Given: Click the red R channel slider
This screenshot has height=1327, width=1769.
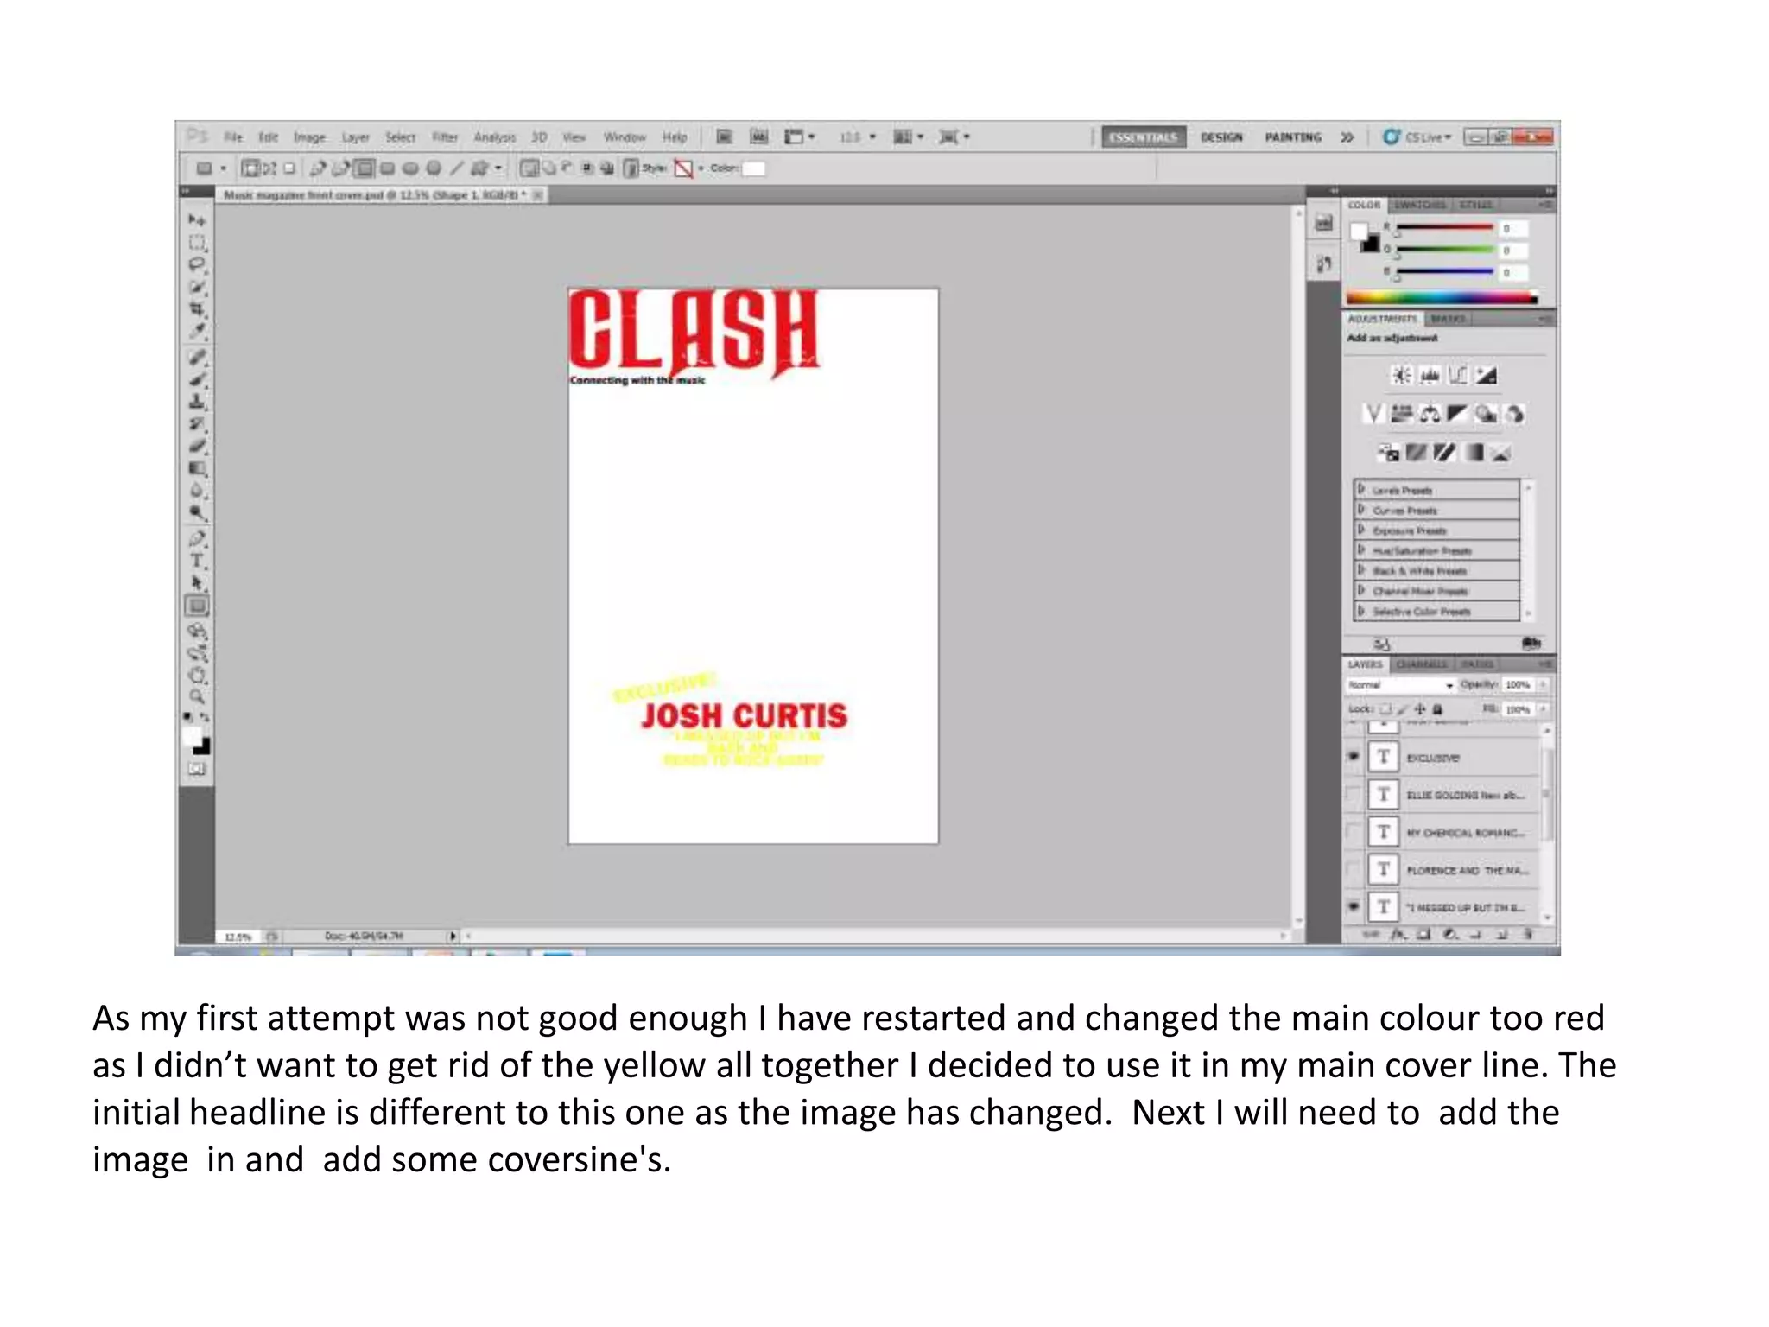Looking at the screenshot, I should (1445, 228).
